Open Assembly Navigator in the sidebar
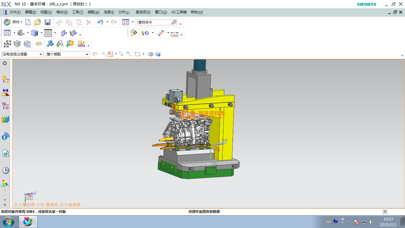 5,79
